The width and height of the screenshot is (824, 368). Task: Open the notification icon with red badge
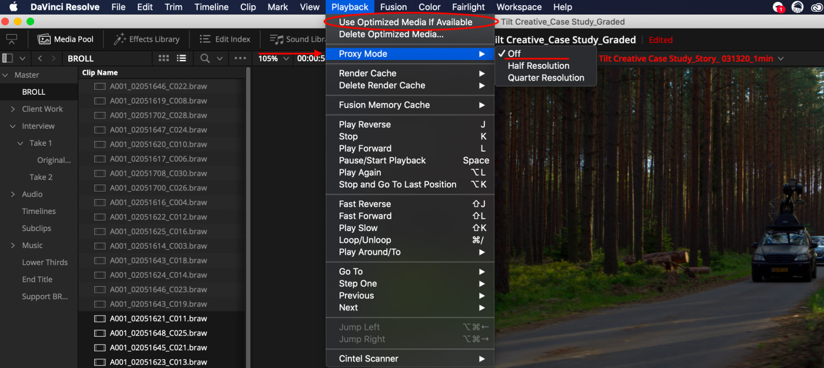[778, 7]
